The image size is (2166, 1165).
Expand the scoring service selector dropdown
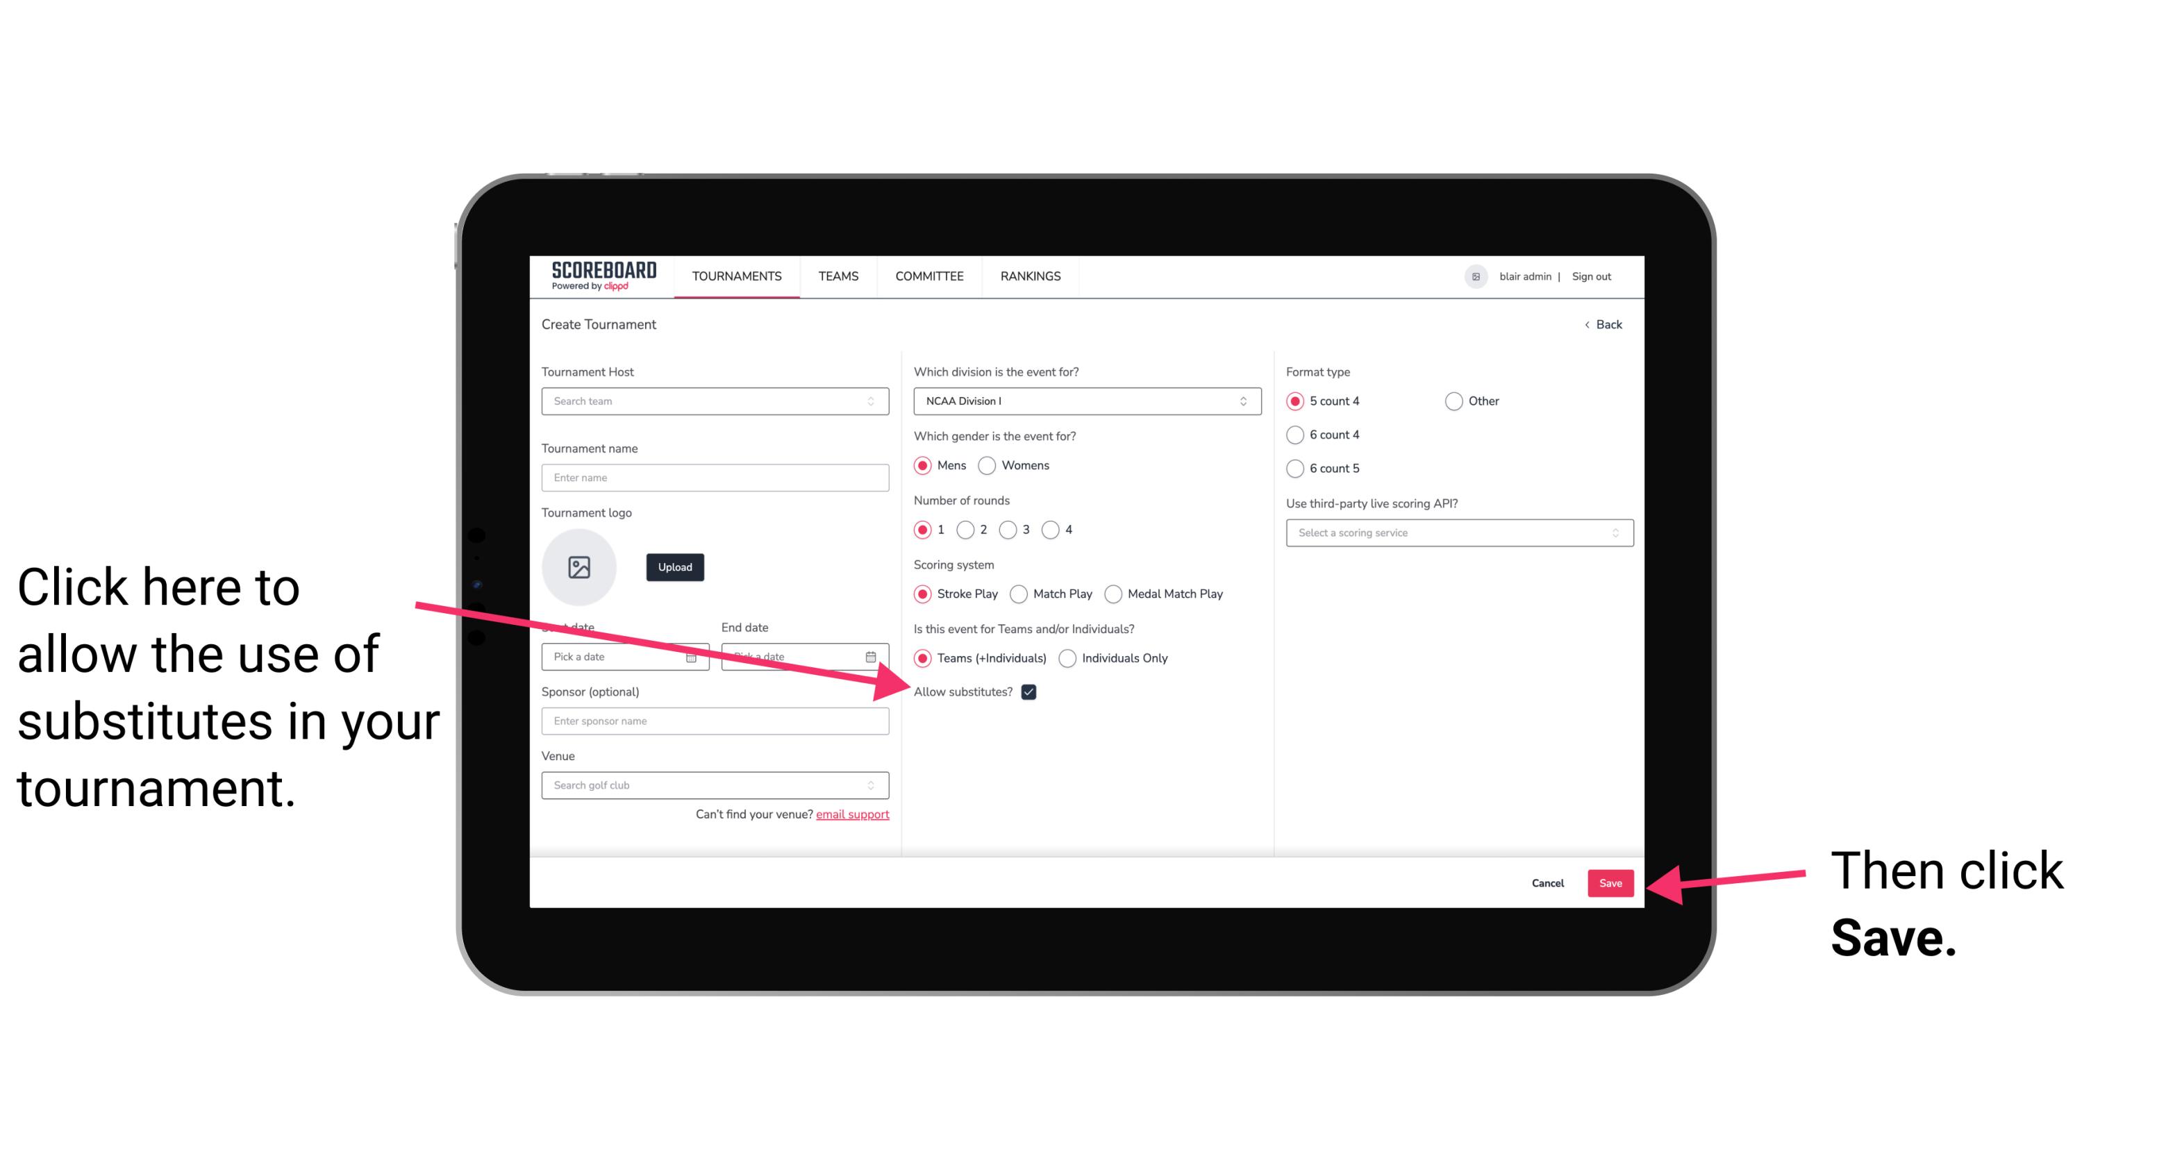(1454, 534)
